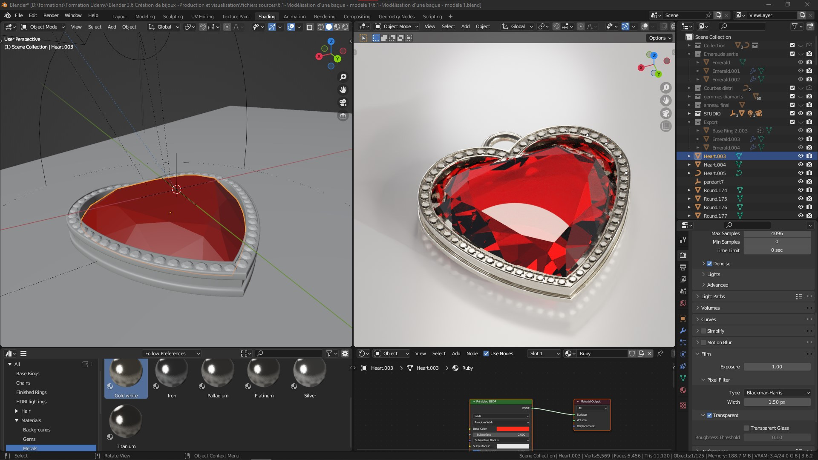The width and height of the screenshot is (818, 460).
Task: Toggle Denoise checkbox
Action: coord(709,264)
